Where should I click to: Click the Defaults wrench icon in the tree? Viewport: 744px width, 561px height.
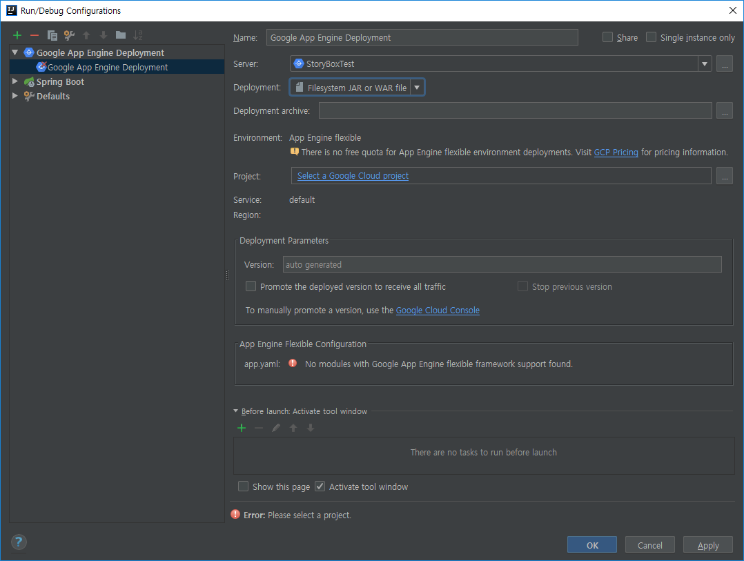click(x=29, y=97)
